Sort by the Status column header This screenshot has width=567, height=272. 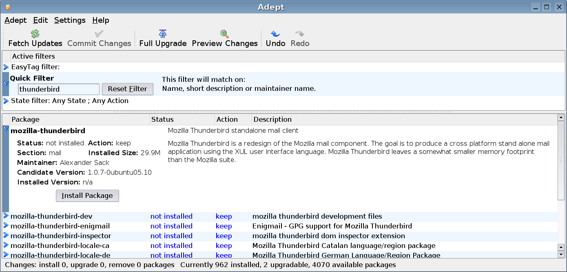[182, 119]
